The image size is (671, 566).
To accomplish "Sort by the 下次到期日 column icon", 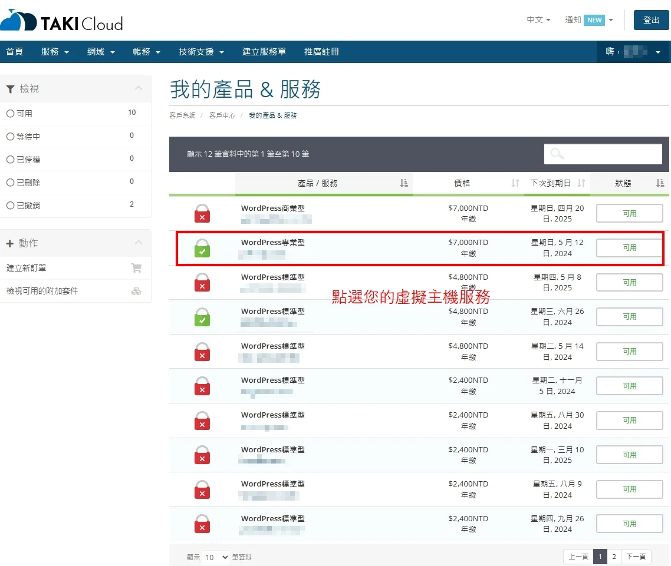I will click(x=581, y=183).
